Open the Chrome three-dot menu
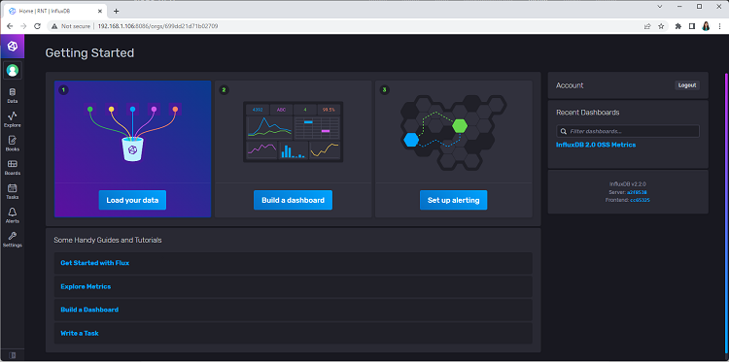 point(719,26)
